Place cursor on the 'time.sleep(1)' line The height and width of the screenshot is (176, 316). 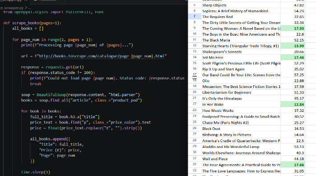36,172
